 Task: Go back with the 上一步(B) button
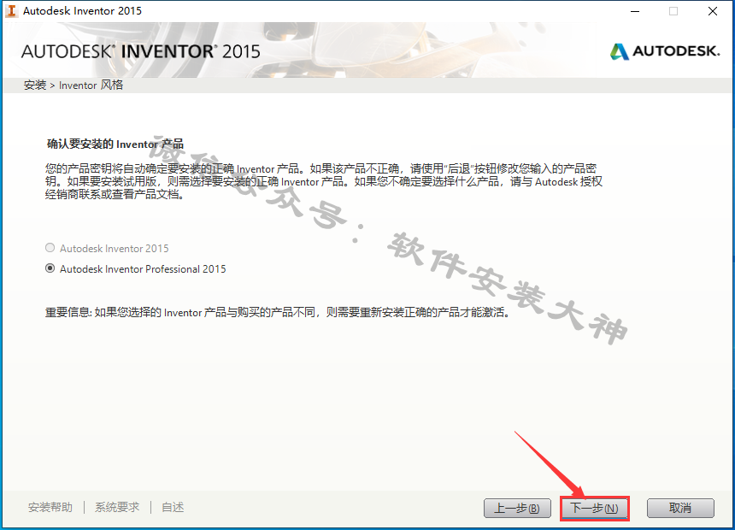(517, 508)
